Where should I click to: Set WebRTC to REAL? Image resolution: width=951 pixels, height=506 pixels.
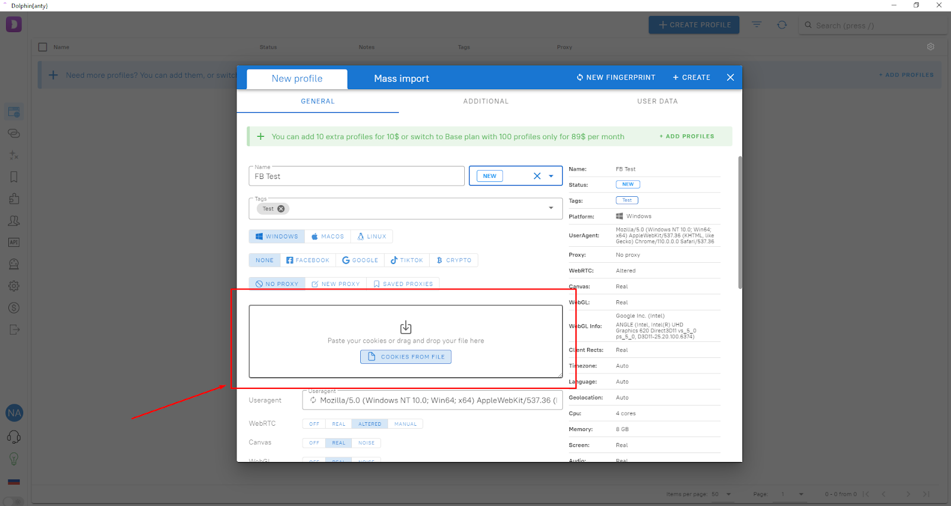click(x=339, y=424)
